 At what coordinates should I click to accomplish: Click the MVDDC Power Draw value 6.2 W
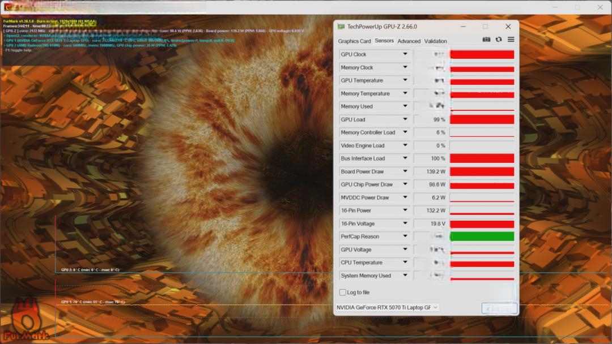point(439,197)
